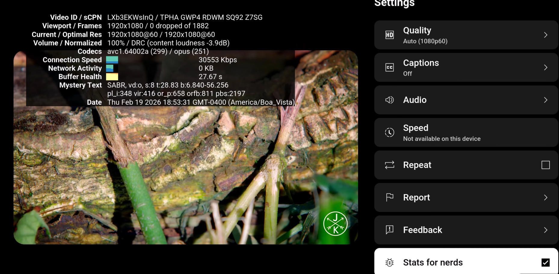Open the Captions settings item
559x274 pixels.
(x=466, y=67)
